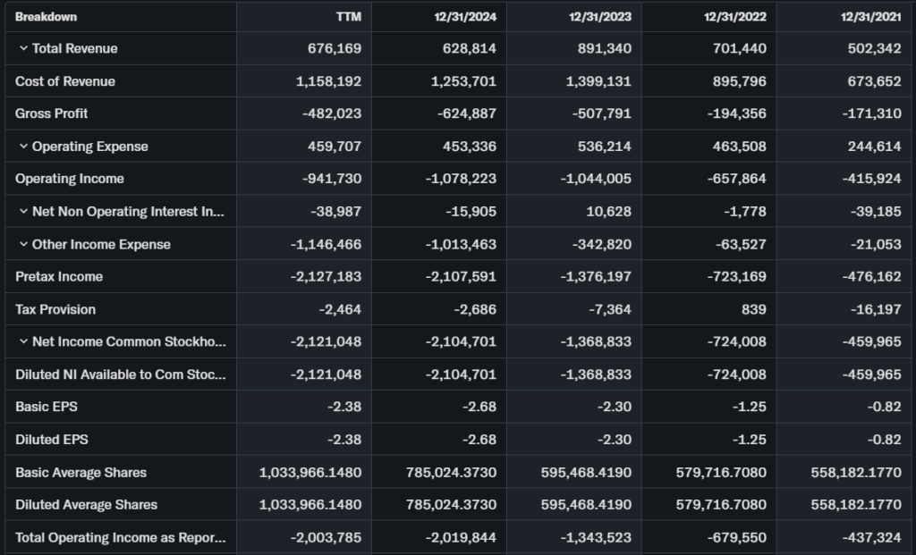Click the Gross Profit row label
Image resolution: width=916 pixels, height=555 pixels.
click(x=52, y=114)
